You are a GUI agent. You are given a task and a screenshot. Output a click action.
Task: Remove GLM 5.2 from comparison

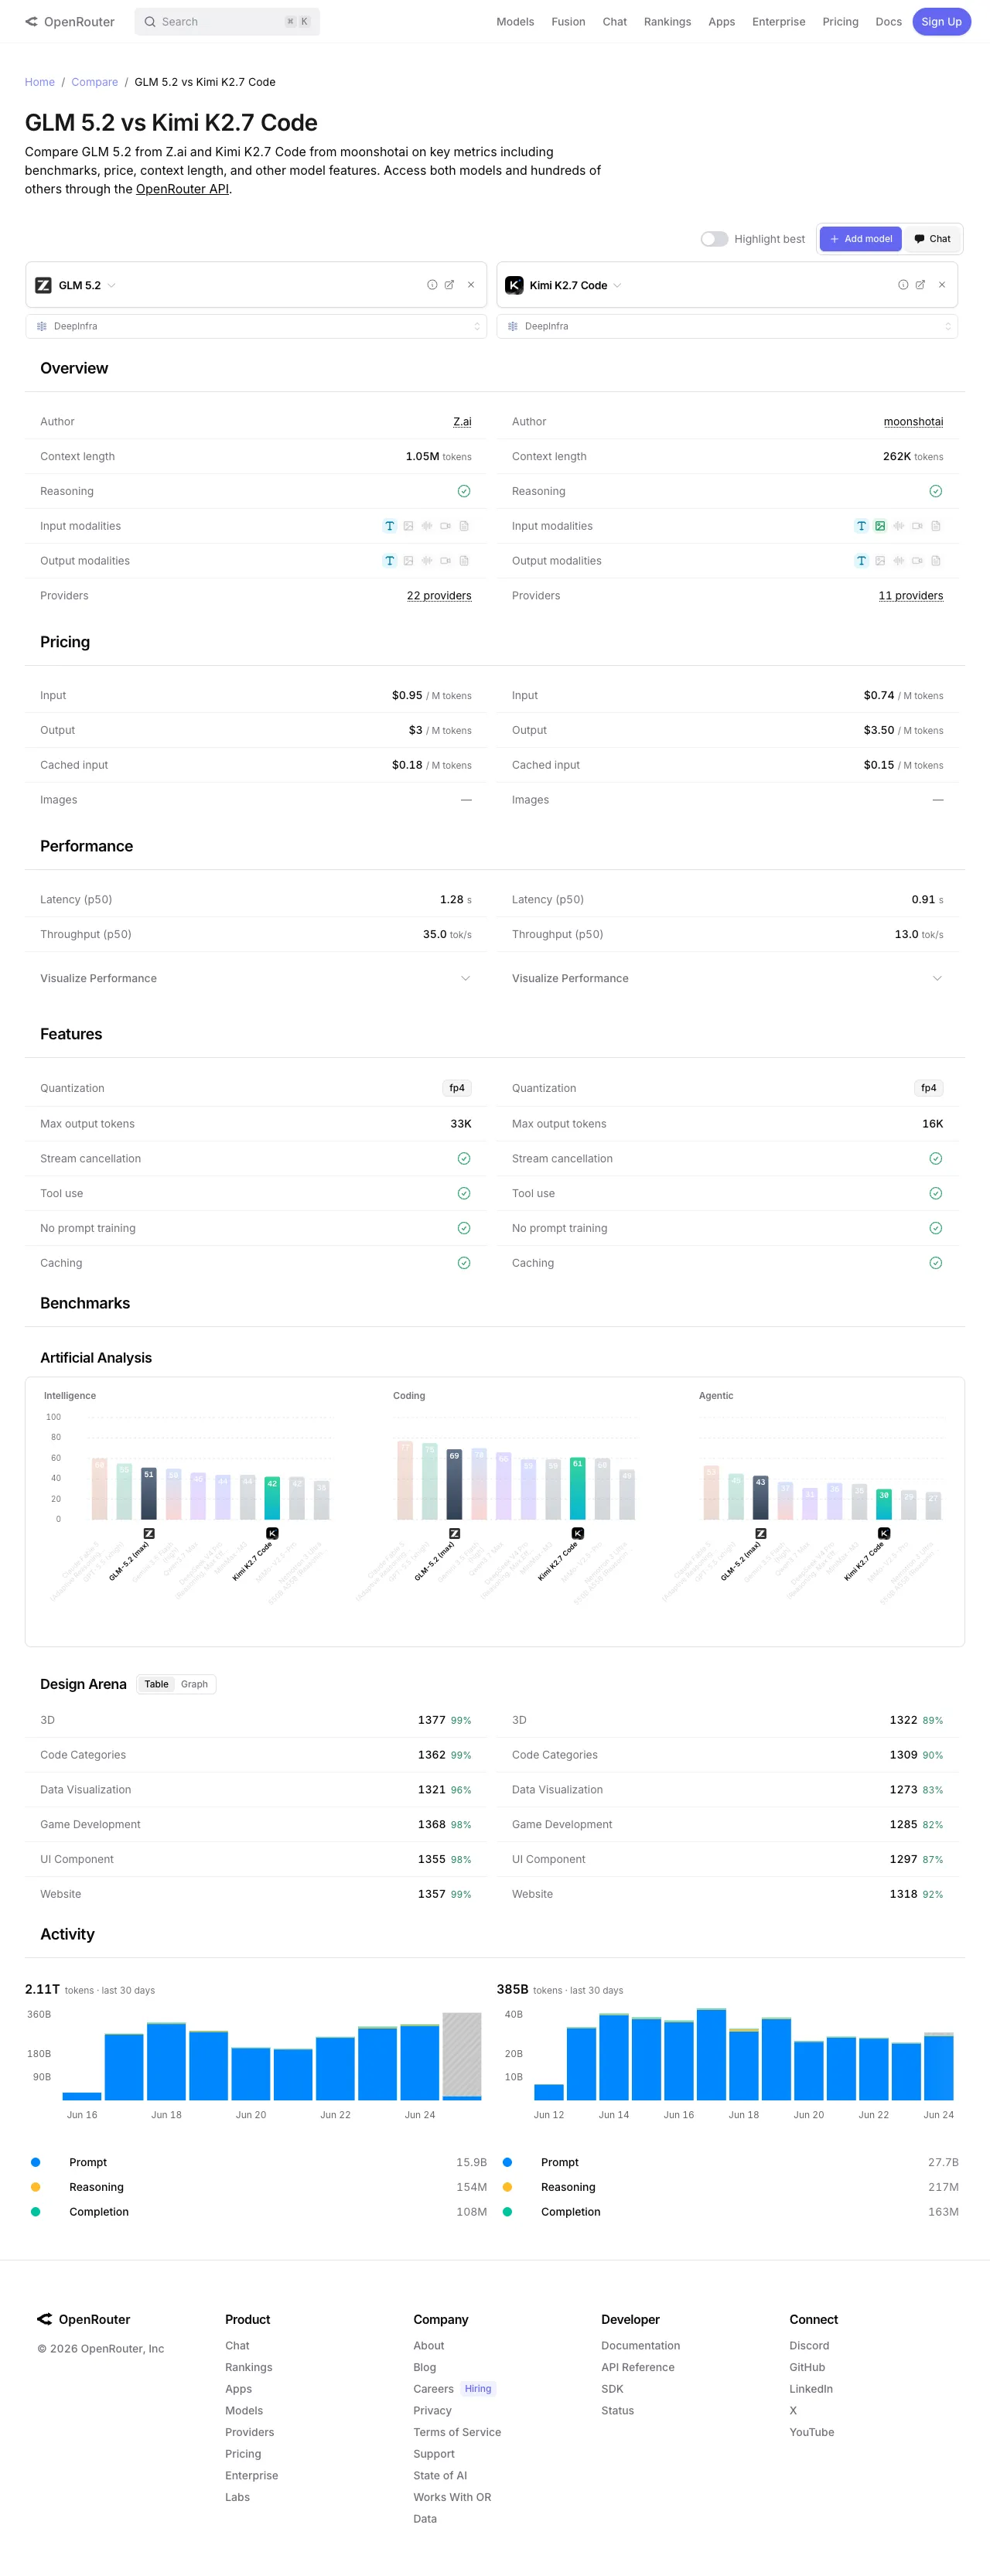(x=471, y=285)
